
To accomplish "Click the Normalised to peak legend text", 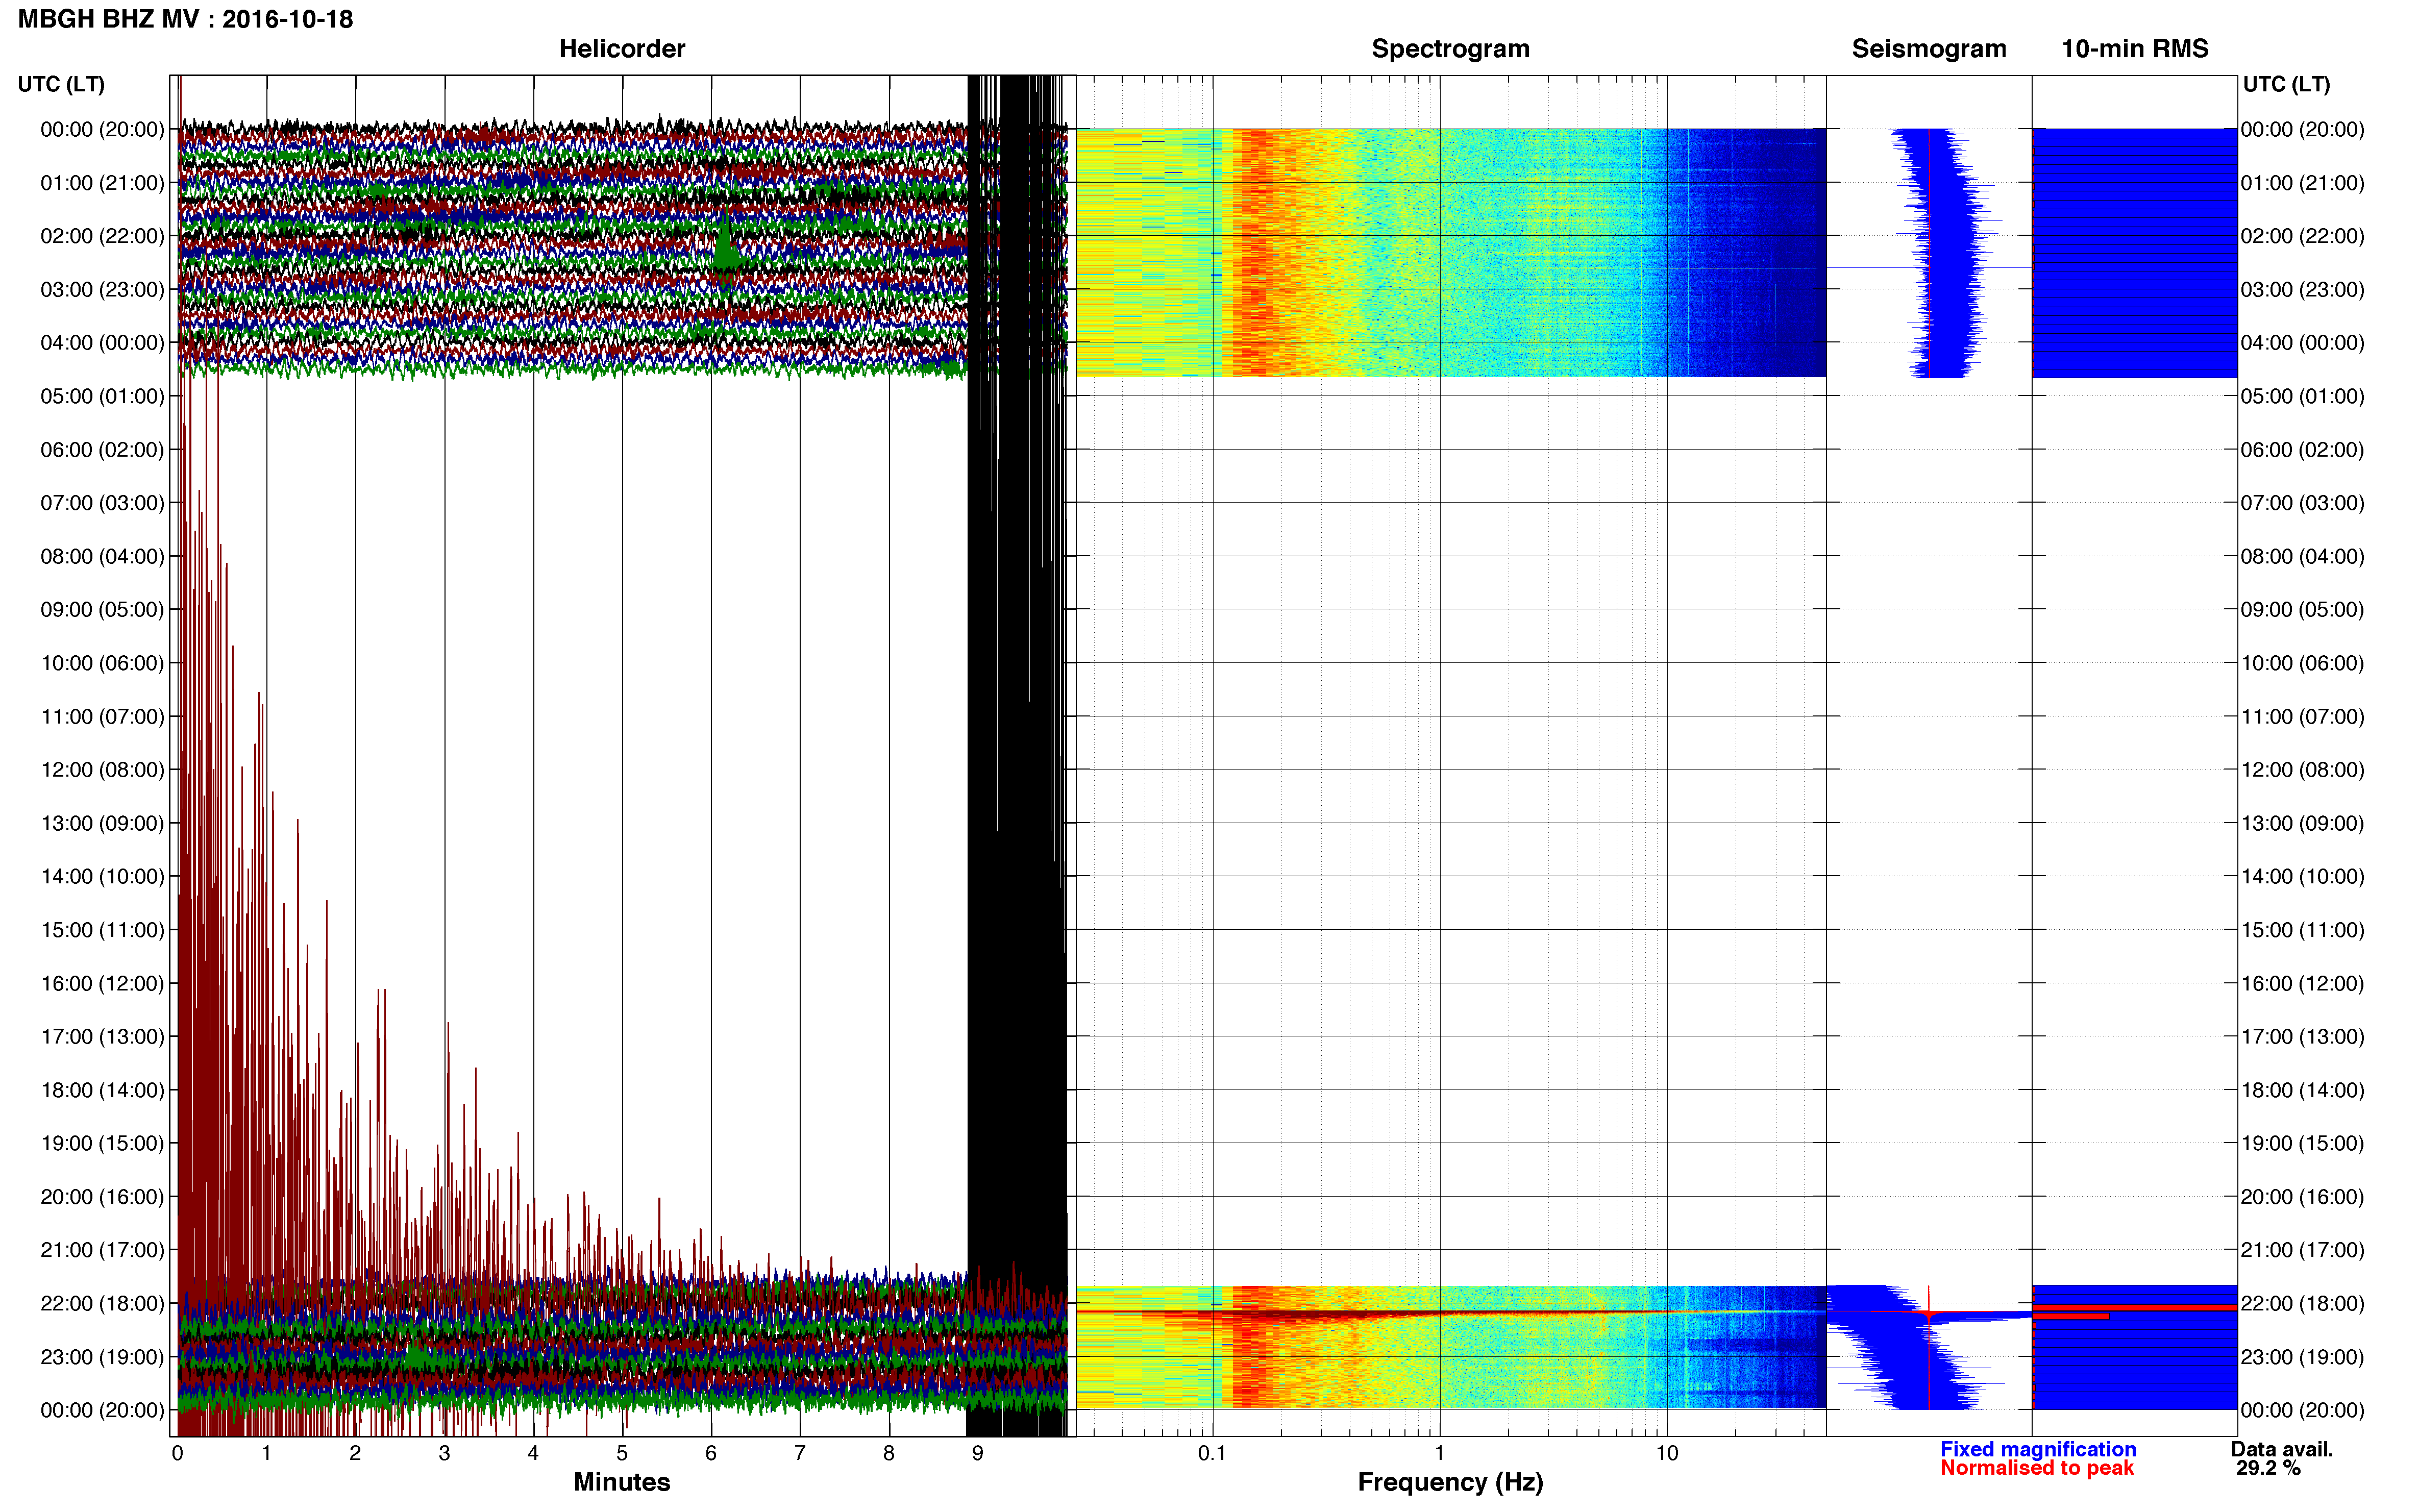I will pyautogui.click(x=2037, y=1468).
